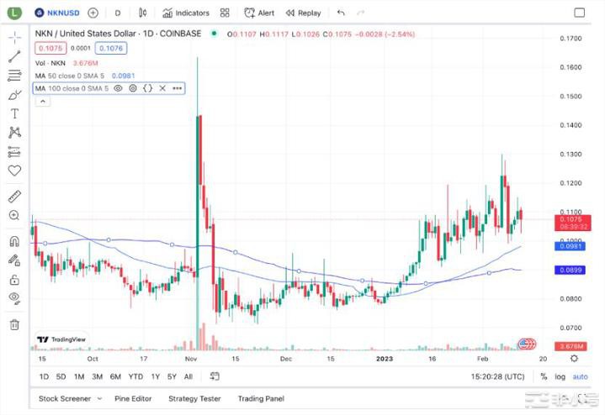Open the D timeframe interval dropdown
The image size is (605, 415).
[117, 13]
